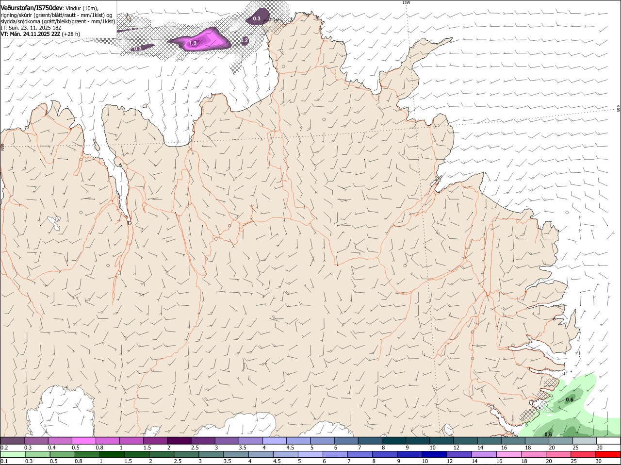This screenshot has height=465, width=621.
Task: Click the 15W longitude label
Action: click(406, 2)
